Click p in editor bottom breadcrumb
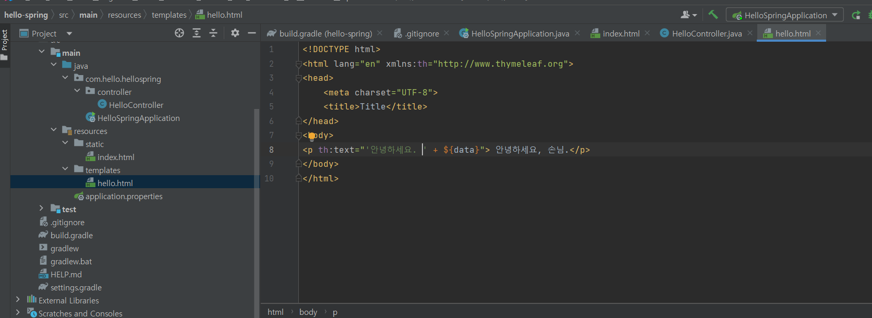This screenshot has height=318, width=872. click(x=335, y=312)
